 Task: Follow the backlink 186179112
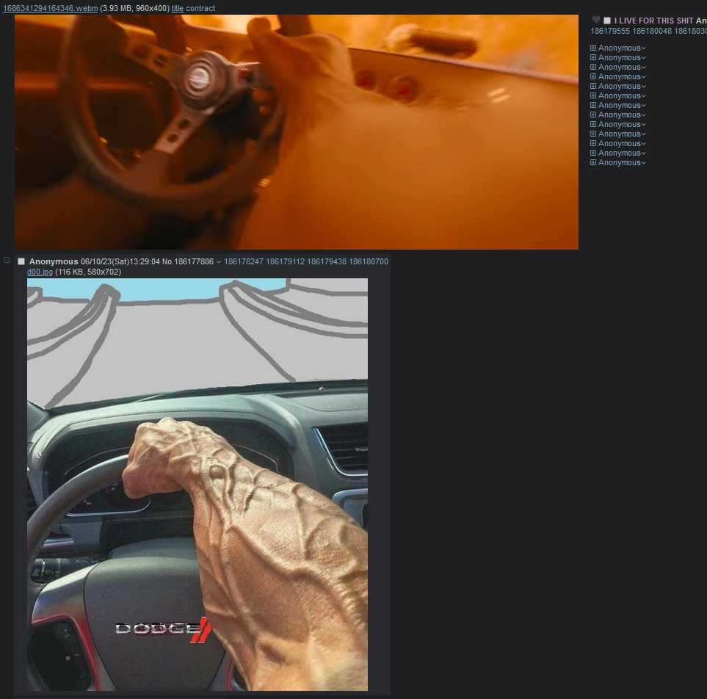point(286,261)
